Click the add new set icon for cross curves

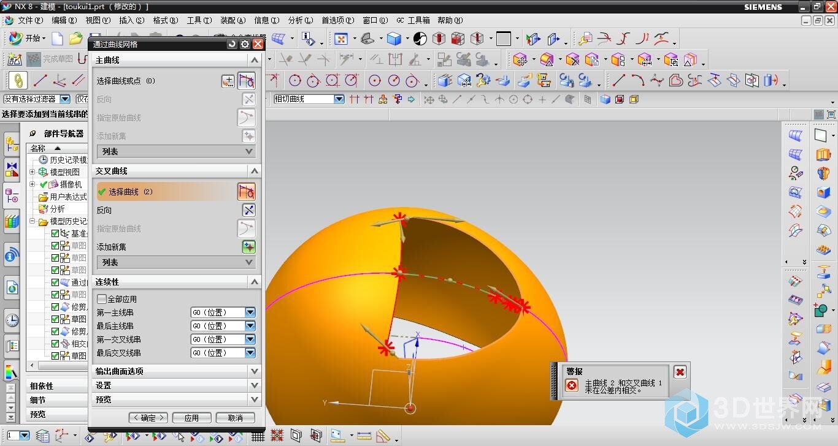click(x=248, y=247)
